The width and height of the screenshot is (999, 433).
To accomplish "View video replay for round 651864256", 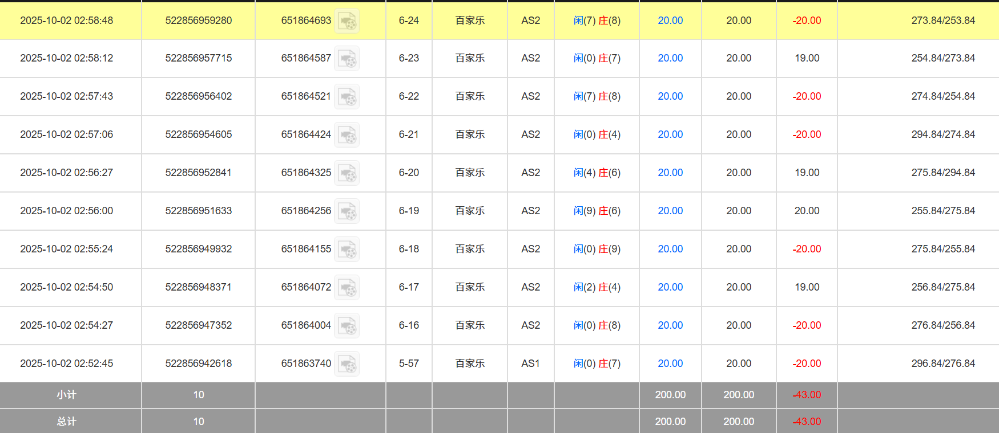I will (x=347, y=211).
